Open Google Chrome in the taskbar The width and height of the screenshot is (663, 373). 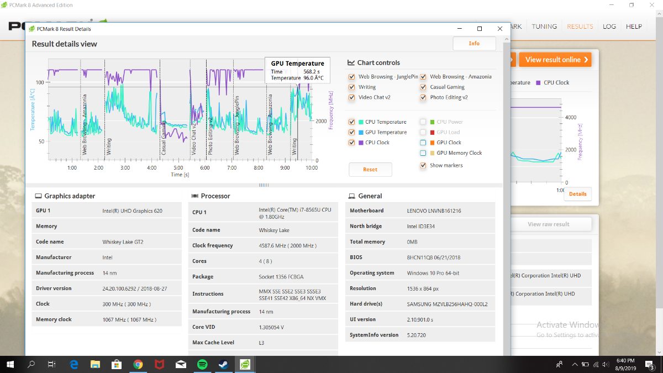tap(138, 364)
